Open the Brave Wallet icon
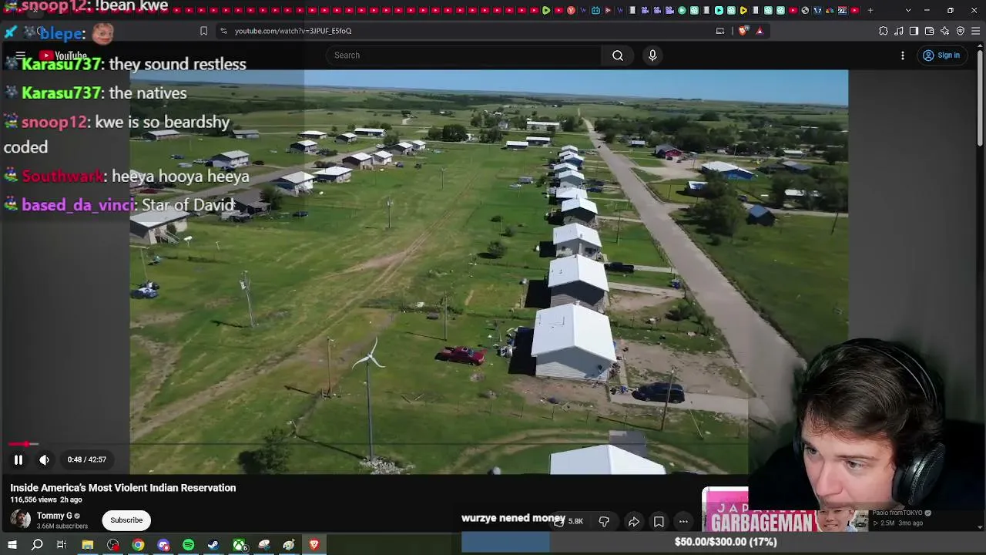The image size is (986, 555). pyautogui.click(x=929, y=31)
